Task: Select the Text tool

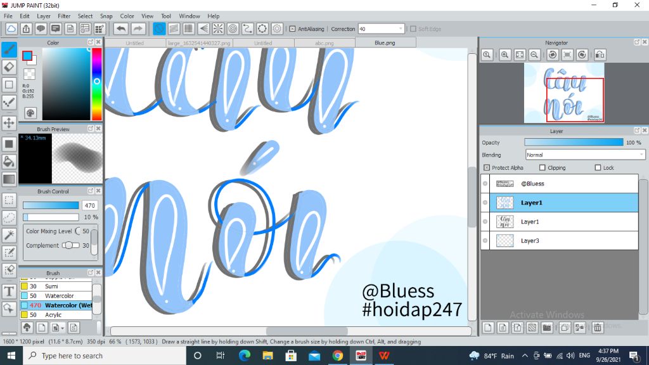Action: [9, 291]
